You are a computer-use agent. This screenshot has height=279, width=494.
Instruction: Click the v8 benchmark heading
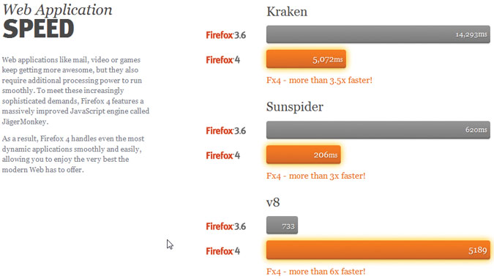[x=273, y=202]
